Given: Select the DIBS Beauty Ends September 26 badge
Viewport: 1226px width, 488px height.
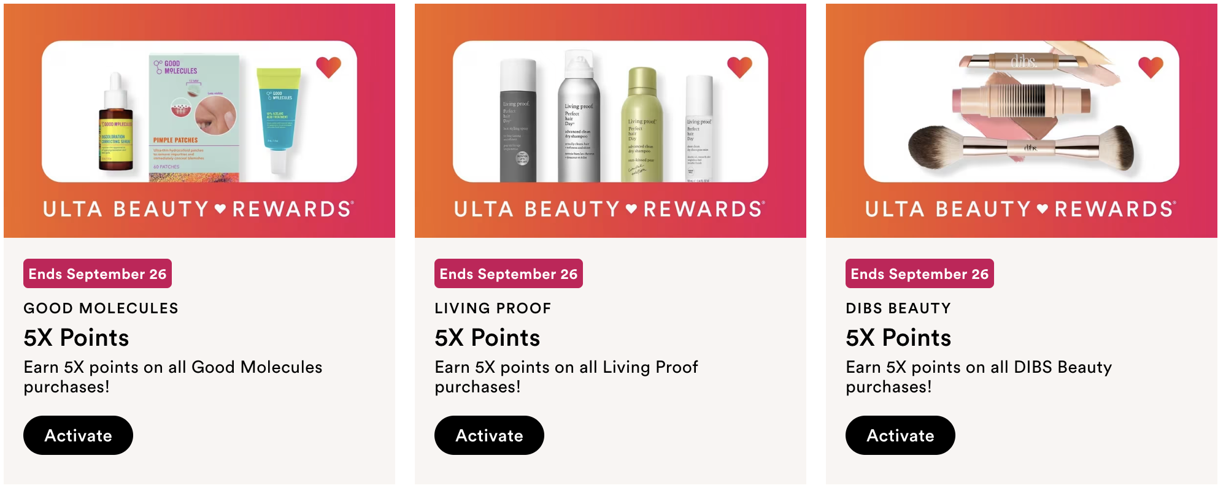Looking at the screenshot, I should pyautogui.click(x=920, y=273).
